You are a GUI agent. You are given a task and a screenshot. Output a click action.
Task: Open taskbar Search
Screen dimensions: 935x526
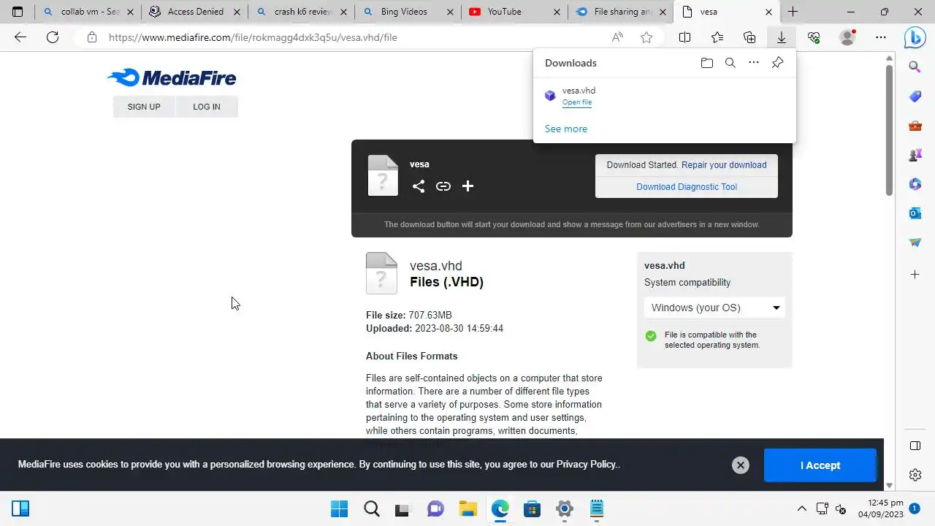(372, 508)
